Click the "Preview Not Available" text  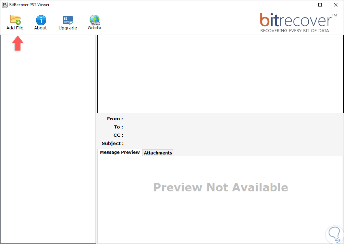click(x=221, y=187)
